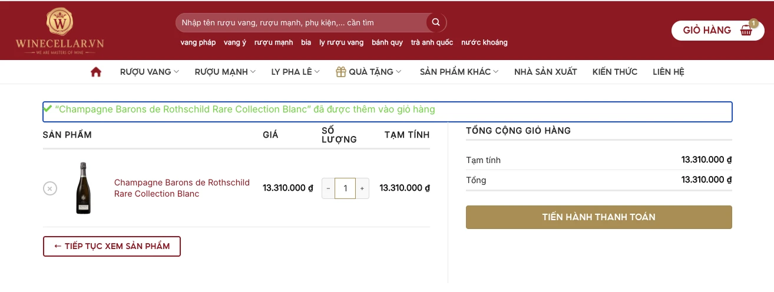The height and width of the screenshot is (292, 774).
Task: Expand the Quà Tặng menu chevron
Action: click(399, 72)
